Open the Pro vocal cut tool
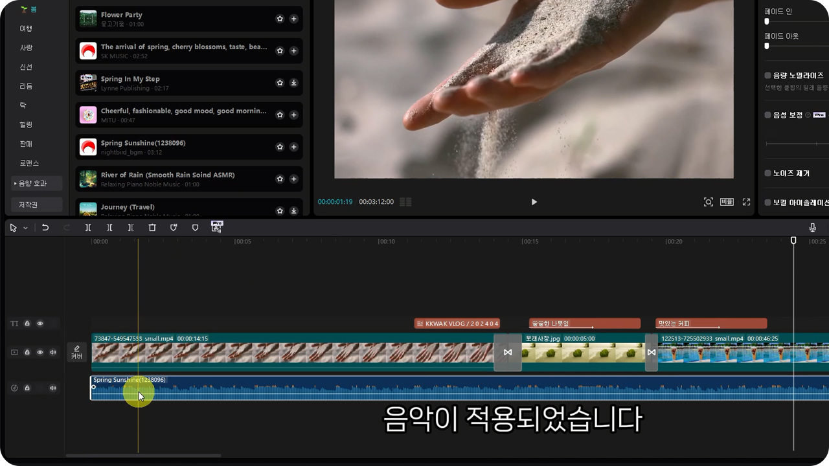The height and width of the screenshot is (466, 829). pyautogui.click(x=217, y=227)
